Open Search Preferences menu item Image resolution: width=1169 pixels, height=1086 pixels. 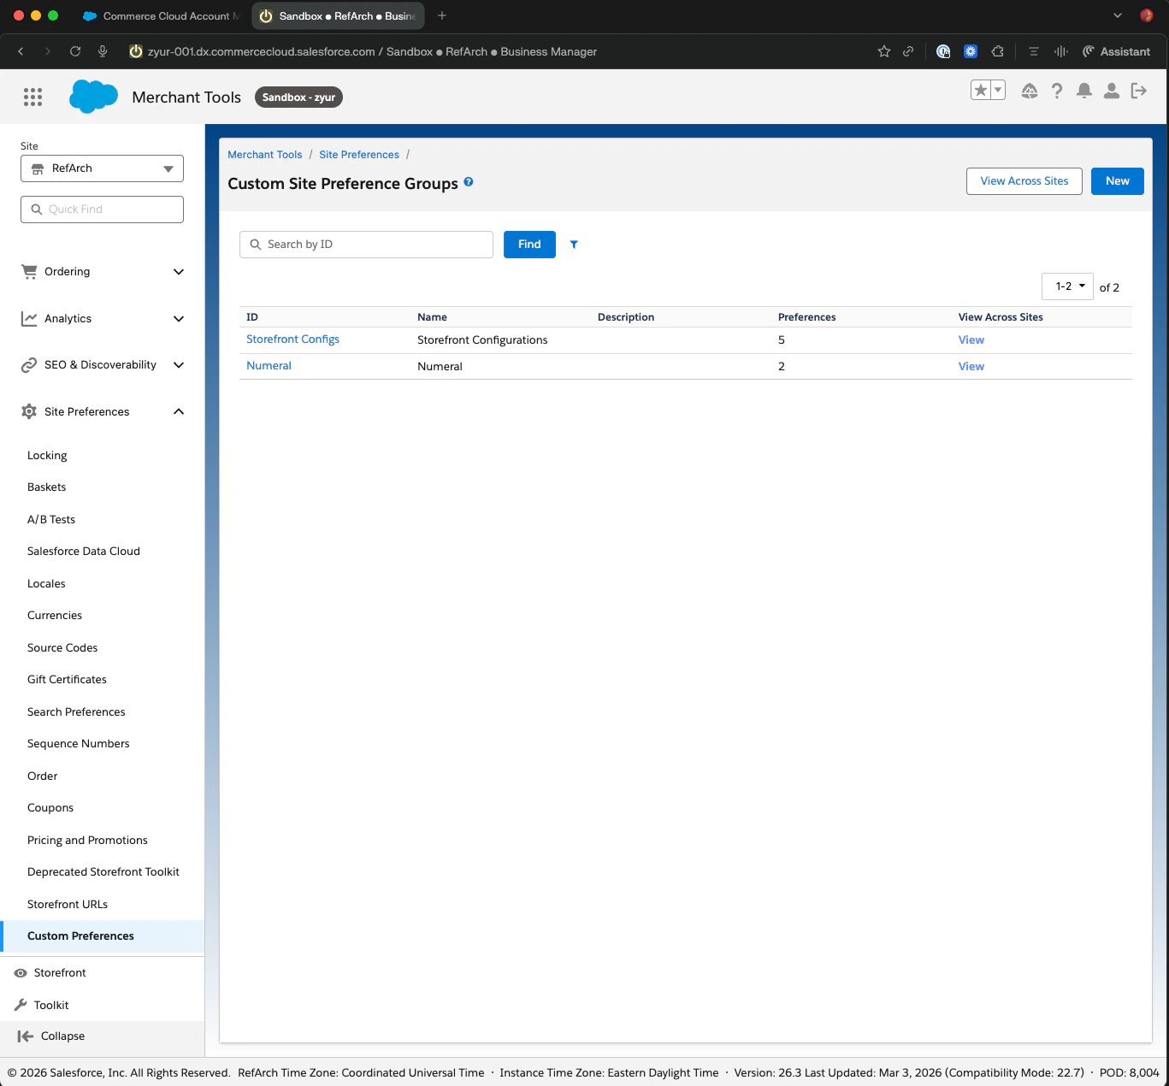coord(76,712)
